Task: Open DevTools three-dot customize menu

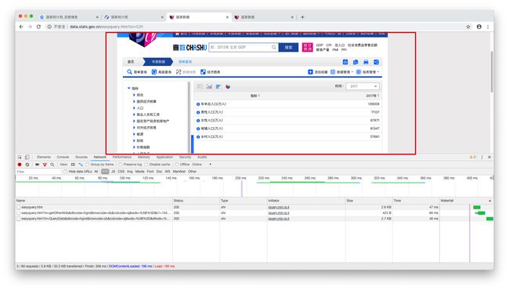Action: (x=482, y=158)
